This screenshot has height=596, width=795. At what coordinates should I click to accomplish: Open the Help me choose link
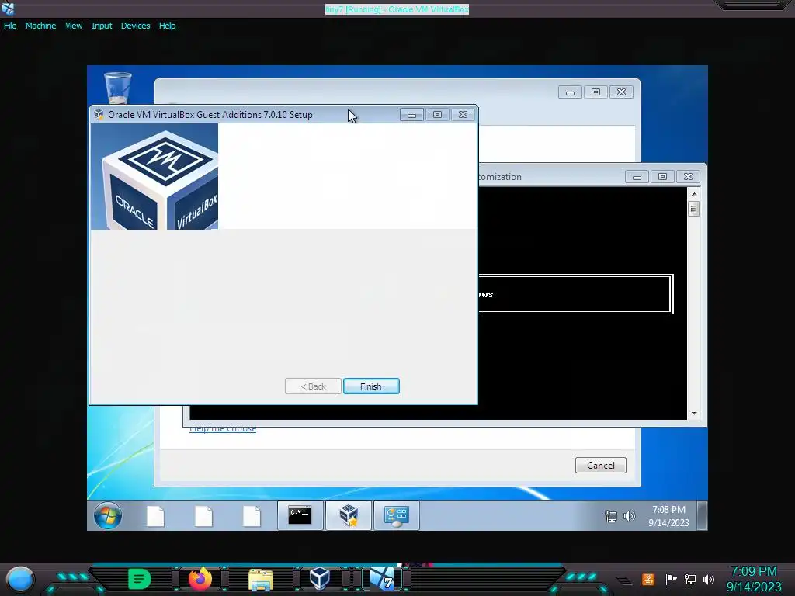223,429
